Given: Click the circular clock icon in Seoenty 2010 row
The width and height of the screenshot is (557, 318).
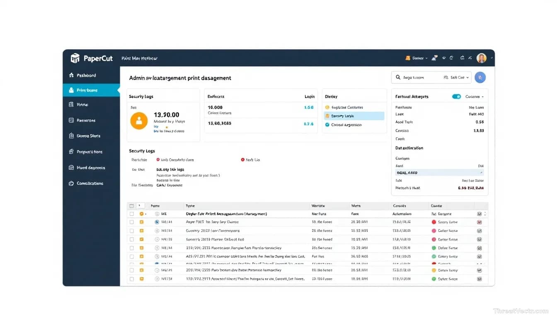Looking at the screenshot, I should click(157, 239).
